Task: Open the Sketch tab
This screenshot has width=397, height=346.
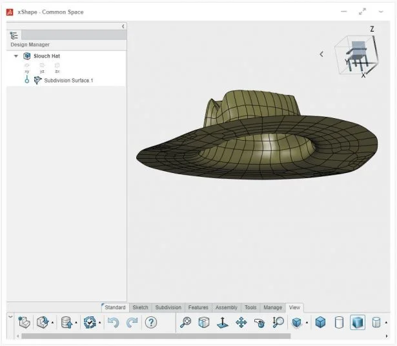Action: (140, 308)
